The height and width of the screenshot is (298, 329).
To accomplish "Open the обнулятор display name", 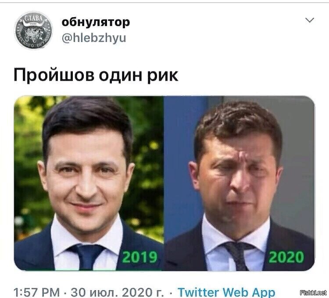I will 96,22.
